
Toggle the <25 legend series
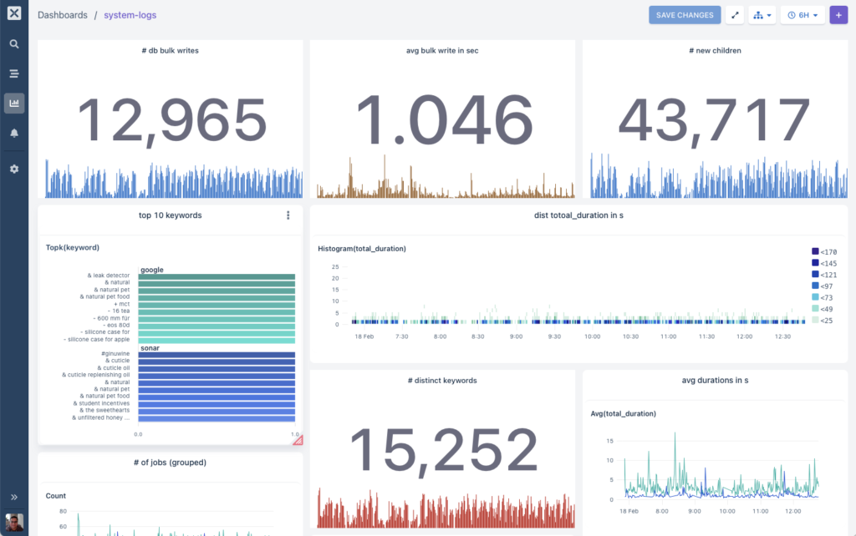click(826, 321)
